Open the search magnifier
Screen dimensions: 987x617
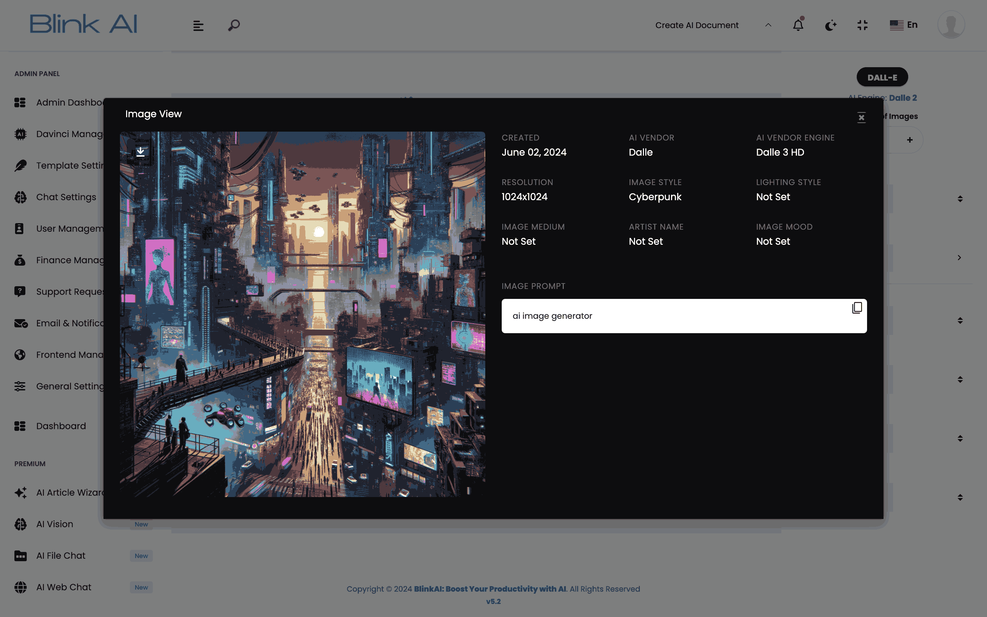[x=234, y=25]
